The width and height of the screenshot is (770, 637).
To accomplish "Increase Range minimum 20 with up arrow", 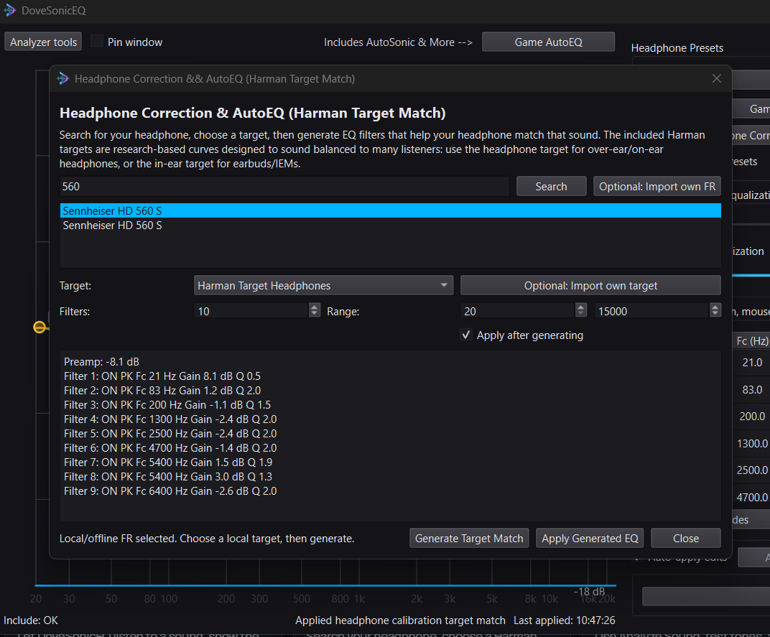I will pos(581,307).
